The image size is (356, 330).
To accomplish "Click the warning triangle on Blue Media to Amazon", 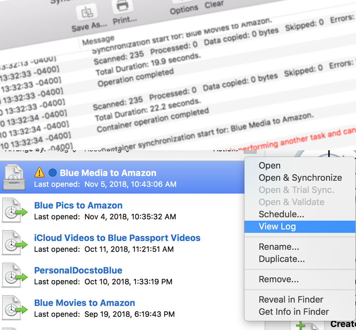I will coord(39,172).
